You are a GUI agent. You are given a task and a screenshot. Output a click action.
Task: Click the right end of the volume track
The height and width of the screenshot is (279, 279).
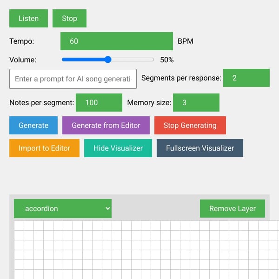point(152,60)
